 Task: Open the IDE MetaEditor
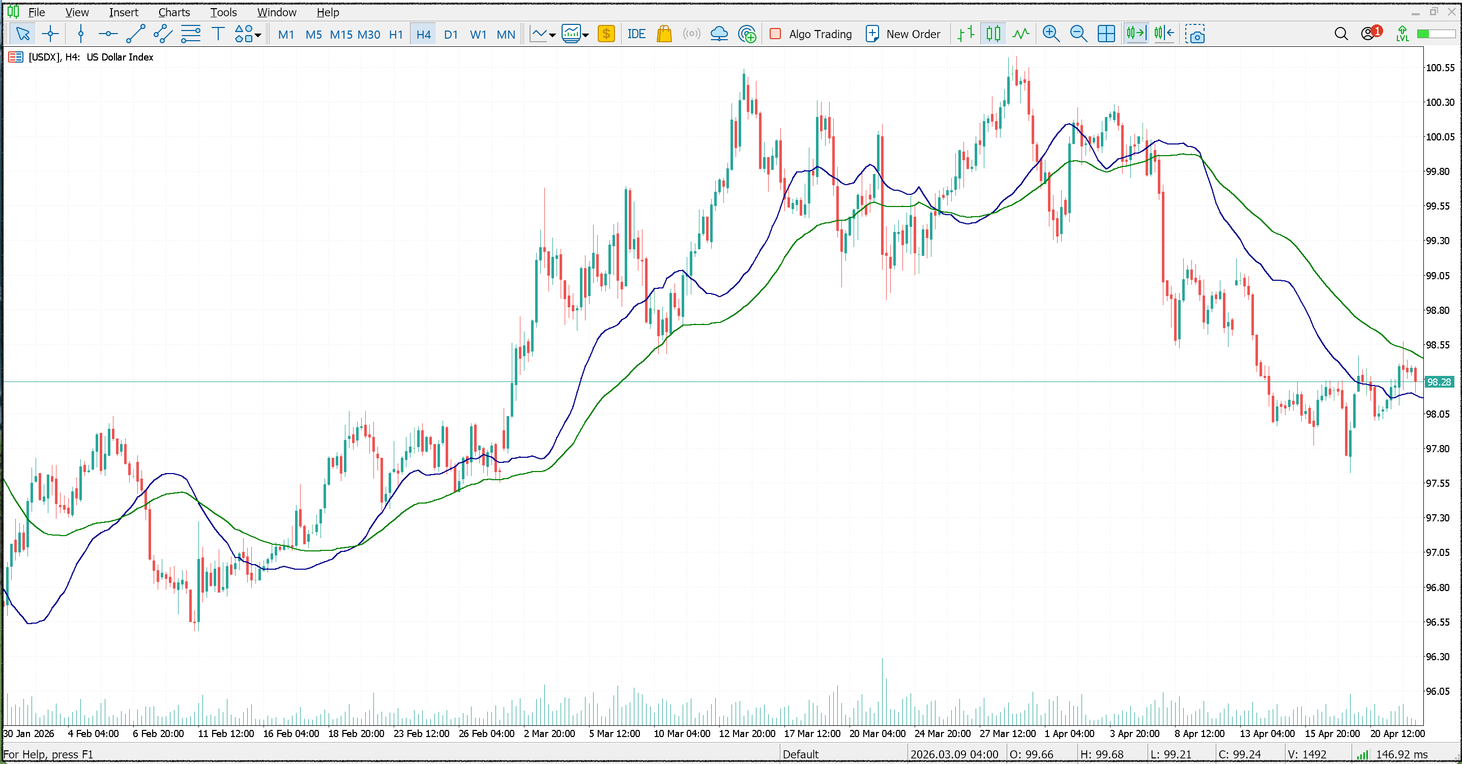tap(636, 34)
